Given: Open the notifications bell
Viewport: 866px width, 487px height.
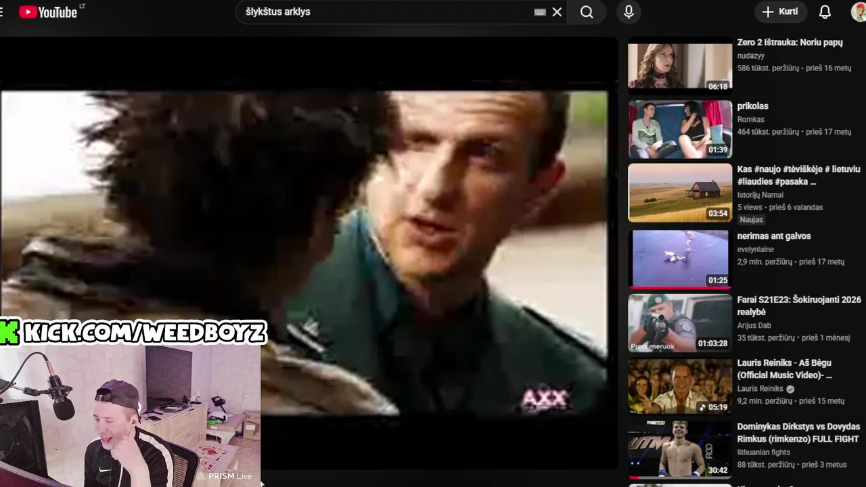Looking at the screenshot, I should 825,11.
